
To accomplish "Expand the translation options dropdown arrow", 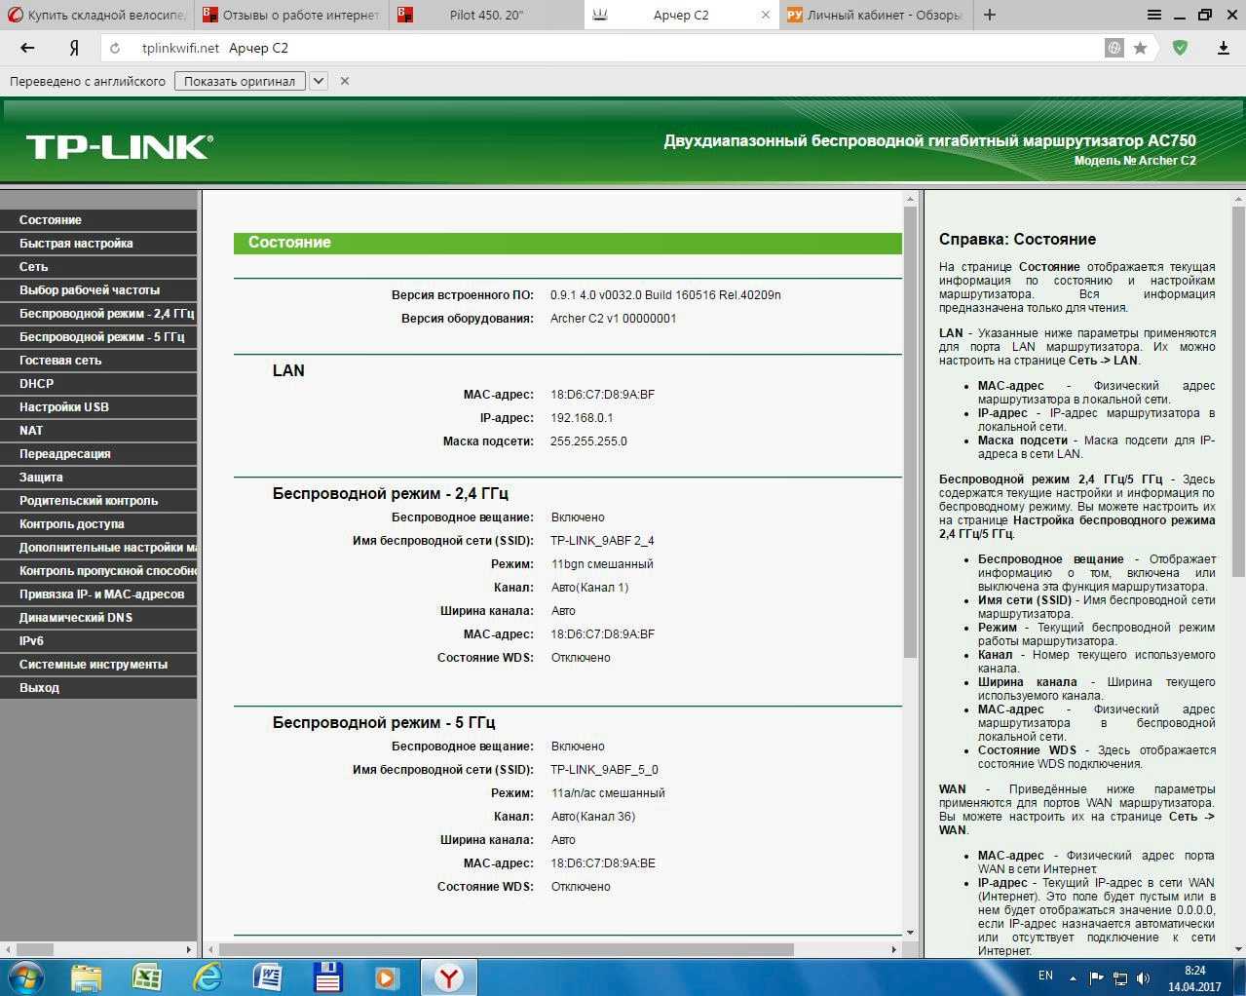I will coord(319,81).
